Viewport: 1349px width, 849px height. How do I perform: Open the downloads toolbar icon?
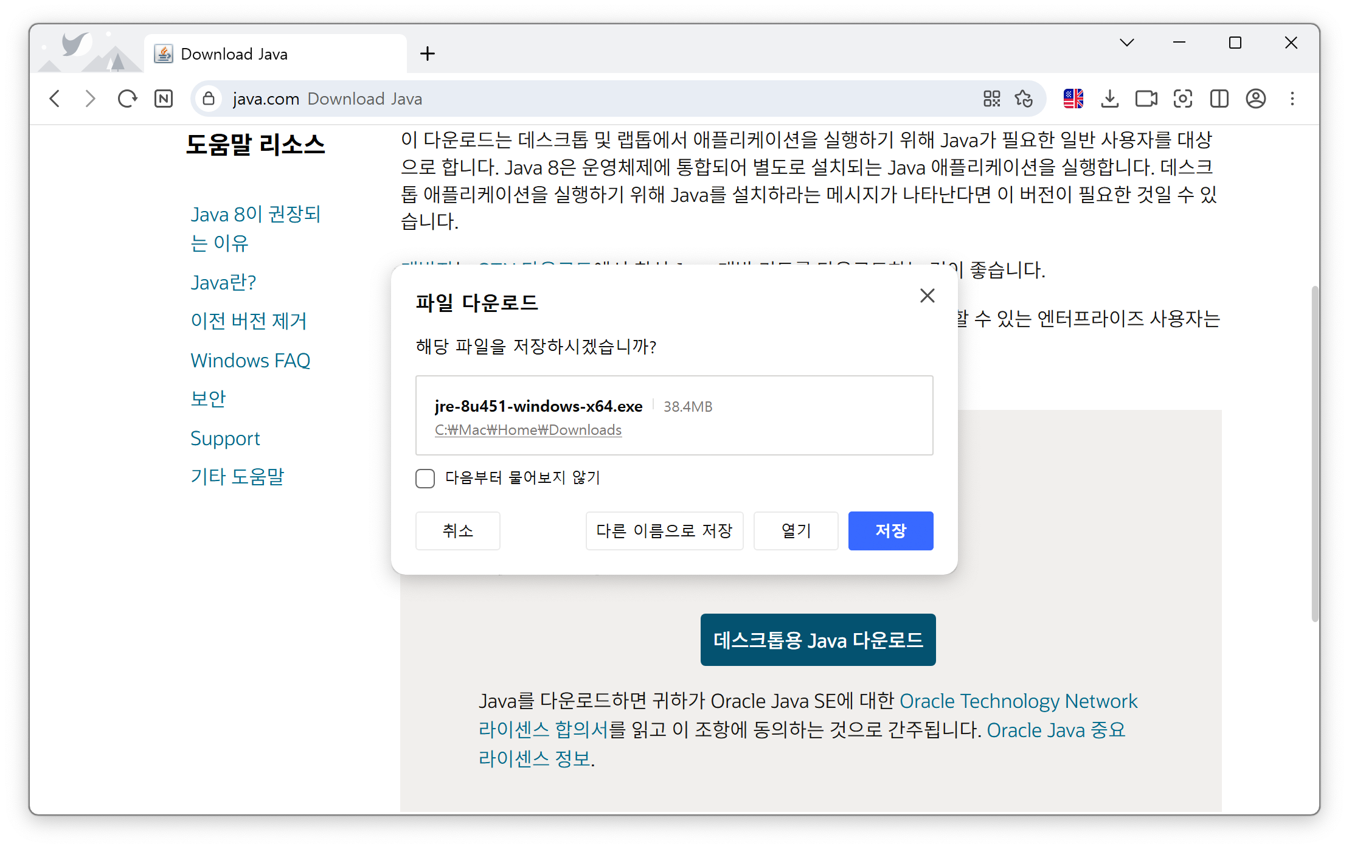point(1110,99)
